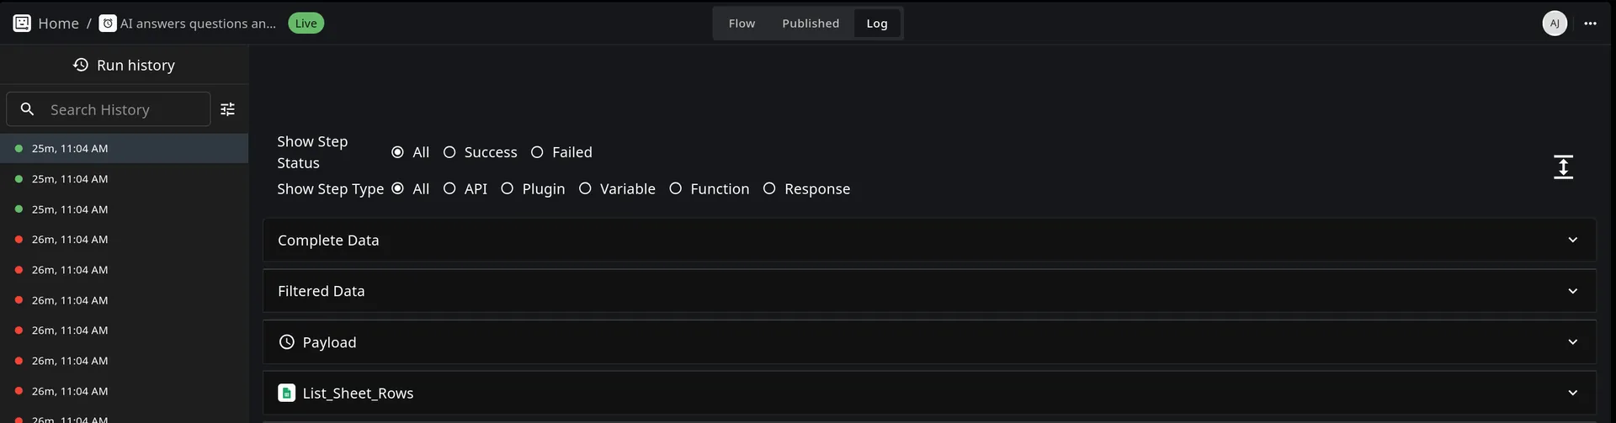The image size is (1616, 423).
Task: Select API step type filter
Action: 449,188
